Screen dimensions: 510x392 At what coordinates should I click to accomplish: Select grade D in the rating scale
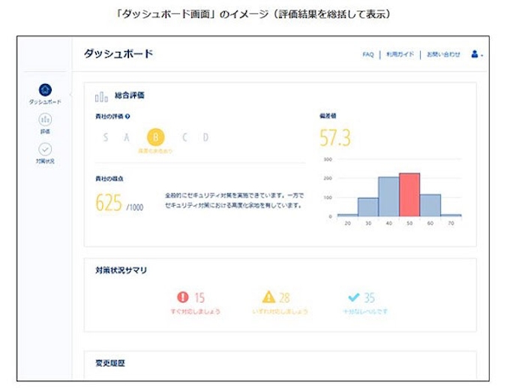205,137
